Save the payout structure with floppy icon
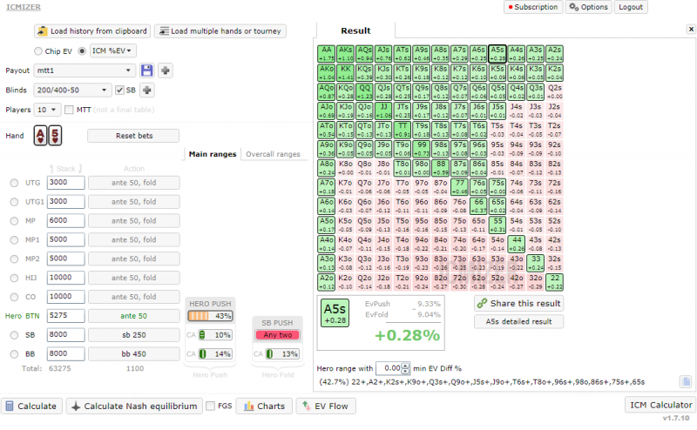The height and width of the screenshot is (430, 697). coord(146,70)
